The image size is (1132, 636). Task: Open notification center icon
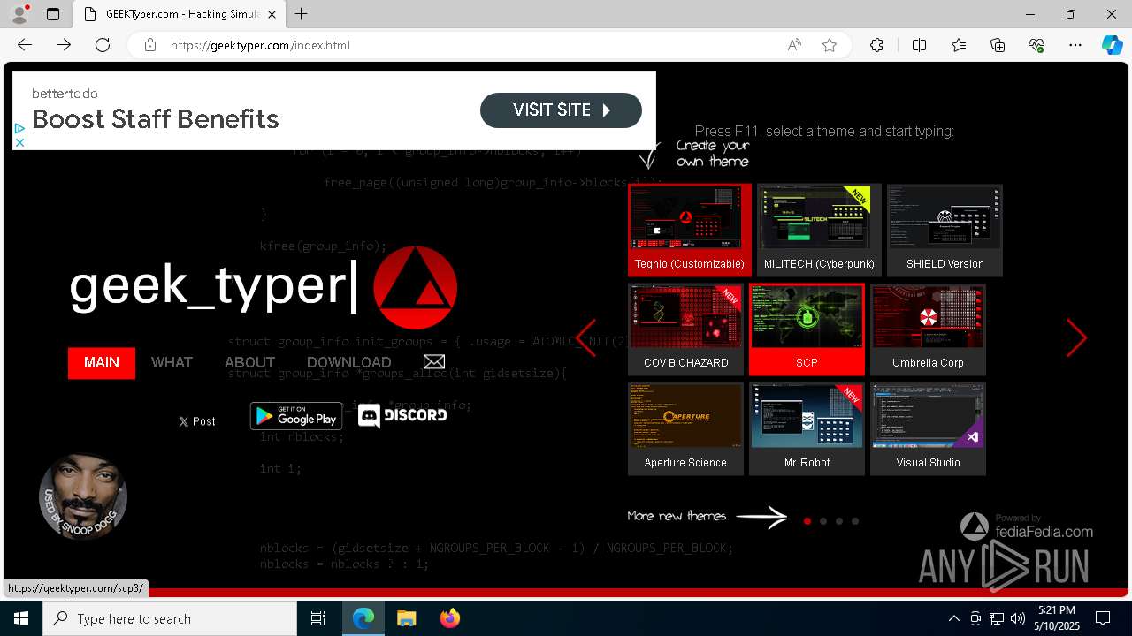click(1103, 618)
